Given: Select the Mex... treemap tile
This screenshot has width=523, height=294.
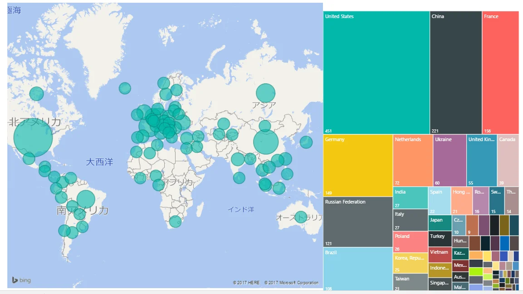Looking at the screenshot, I should [460, 266].
